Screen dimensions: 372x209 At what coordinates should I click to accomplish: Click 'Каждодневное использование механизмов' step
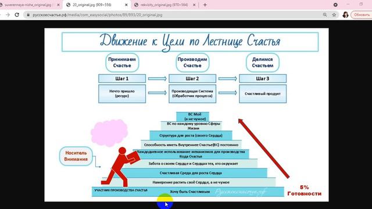191,154
